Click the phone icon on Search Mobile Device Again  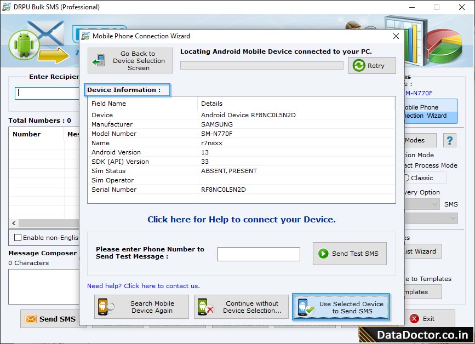coord(104,307)
